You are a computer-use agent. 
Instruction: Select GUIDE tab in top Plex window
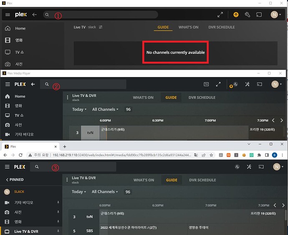point(163,27)
